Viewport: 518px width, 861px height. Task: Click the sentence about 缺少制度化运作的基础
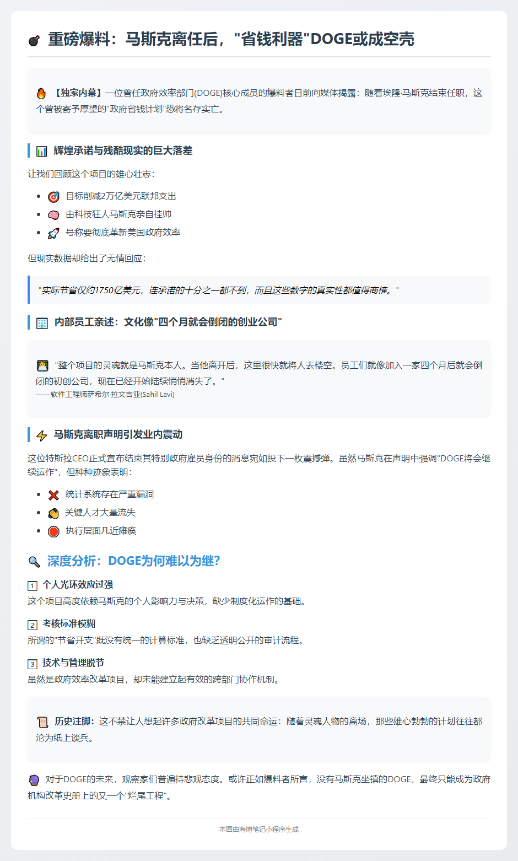click(167, 601)
